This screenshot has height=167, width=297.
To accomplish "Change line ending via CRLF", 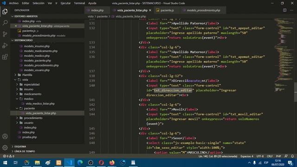I will 270,156.
